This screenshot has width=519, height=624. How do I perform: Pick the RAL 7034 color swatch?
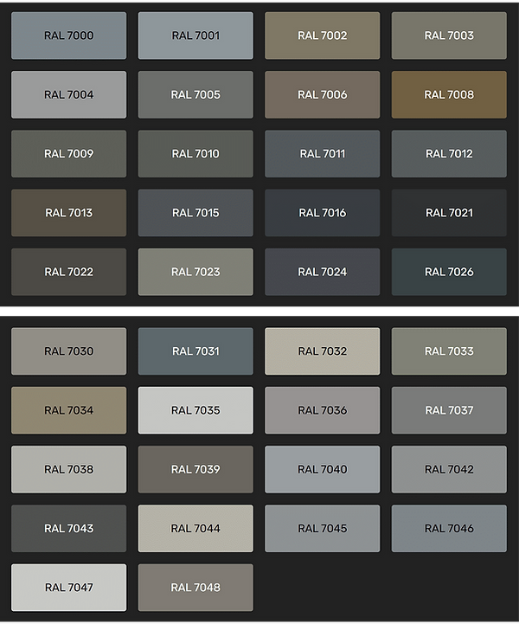coord(69,410)
